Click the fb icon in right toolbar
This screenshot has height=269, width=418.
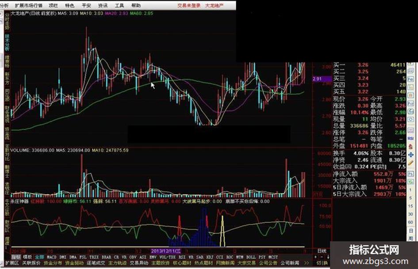410,111
